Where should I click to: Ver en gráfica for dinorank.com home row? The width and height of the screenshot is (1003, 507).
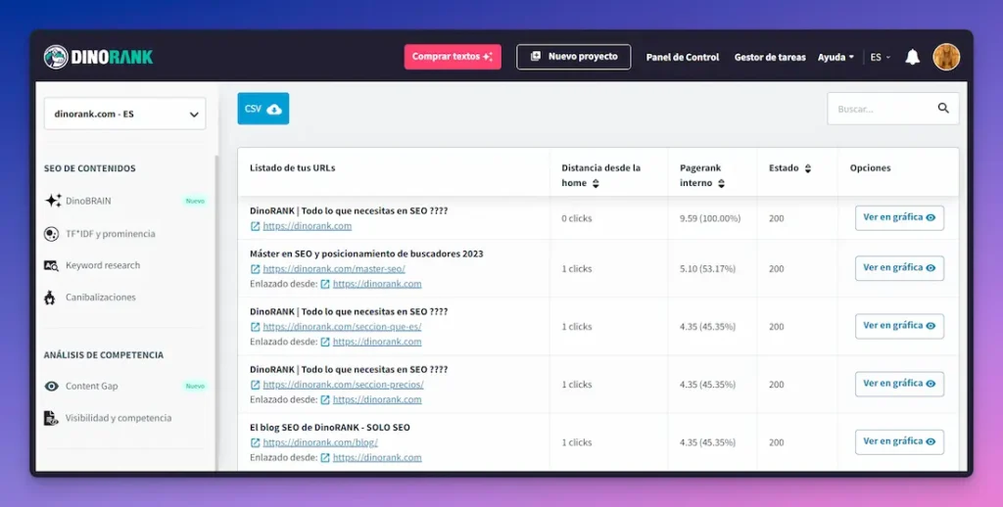899,218
